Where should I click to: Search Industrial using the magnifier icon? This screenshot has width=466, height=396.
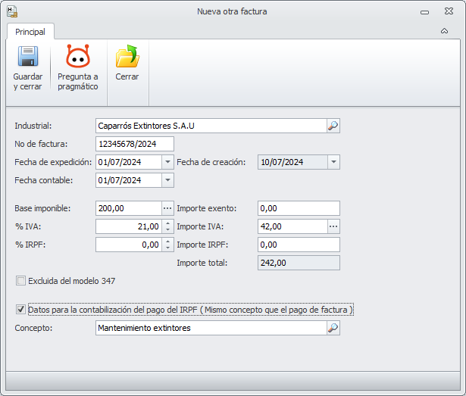333,126
